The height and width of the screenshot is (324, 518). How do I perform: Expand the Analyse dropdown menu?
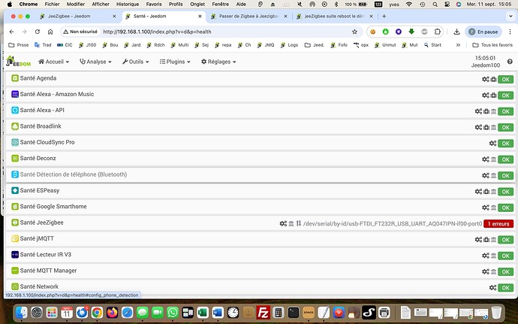95,62
